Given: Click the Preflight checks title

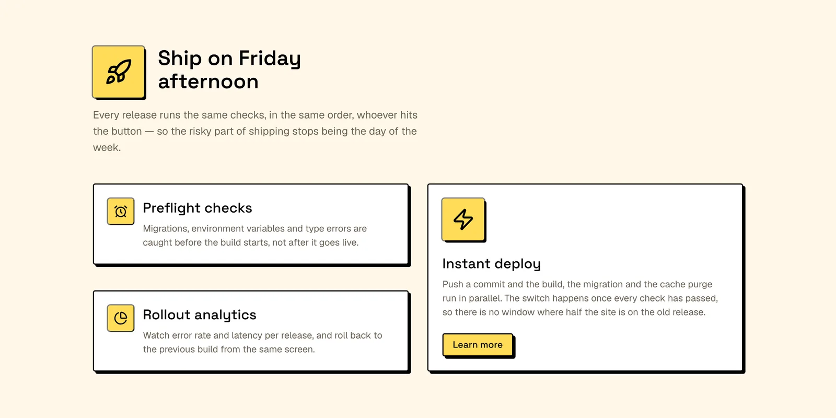Looking at the screenshot, I should 198,208.
